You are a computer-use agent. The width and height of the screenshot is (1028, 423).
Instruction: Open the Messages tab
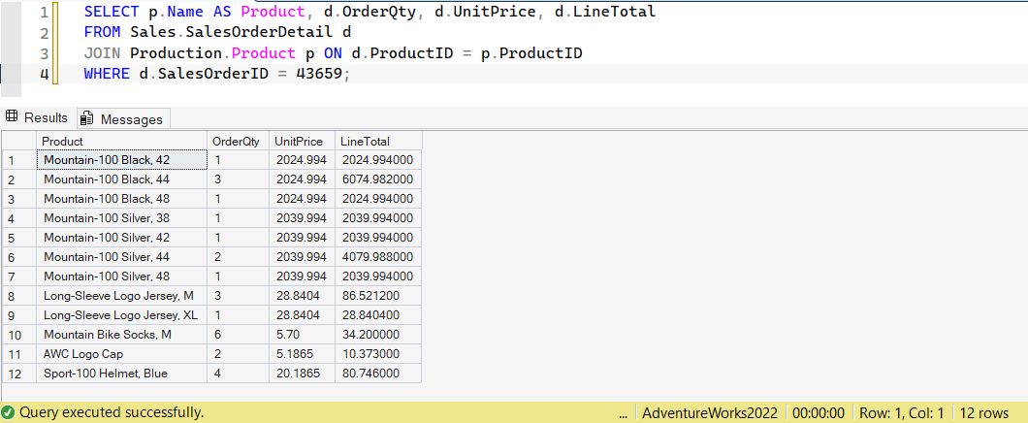pyautogui.click(x=123, y=118)
